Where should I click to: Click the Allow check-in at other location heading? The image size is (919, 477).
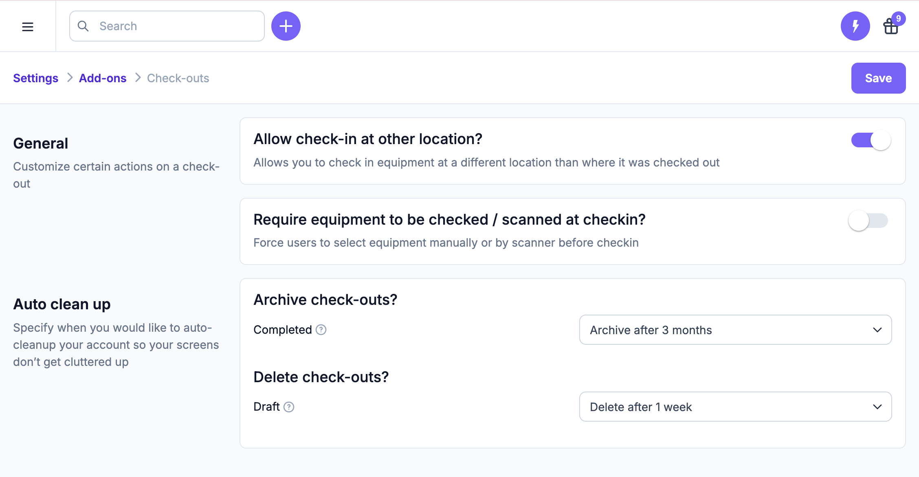[x=368, y=139]
